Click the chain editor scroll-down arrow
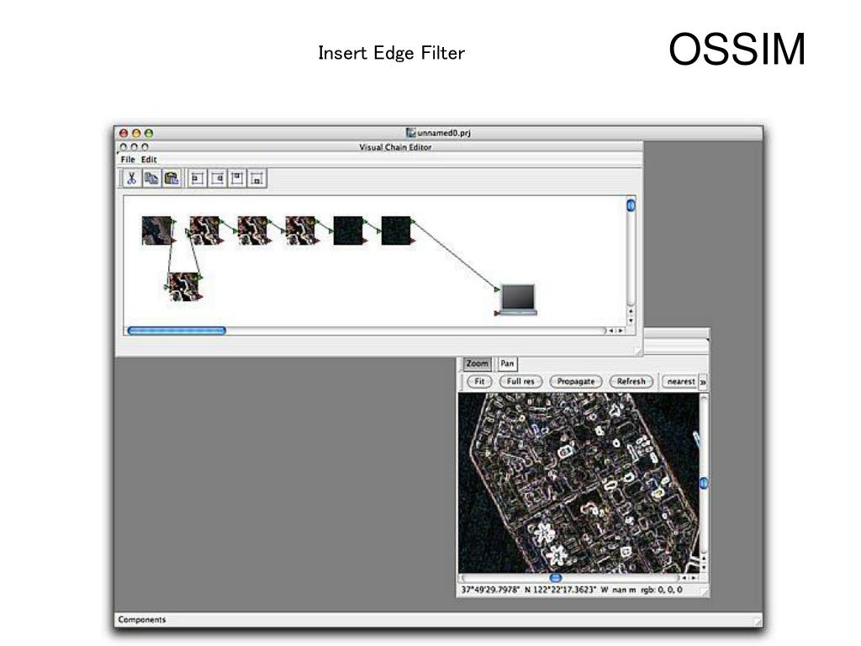Viewport: 861px width, 646px height. 631,320
